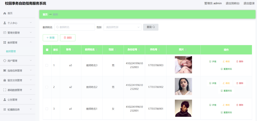Click the 教师姓名 search input field
Image resolution: width=257 pixels, height=121 pixels.
click(75, 27)
